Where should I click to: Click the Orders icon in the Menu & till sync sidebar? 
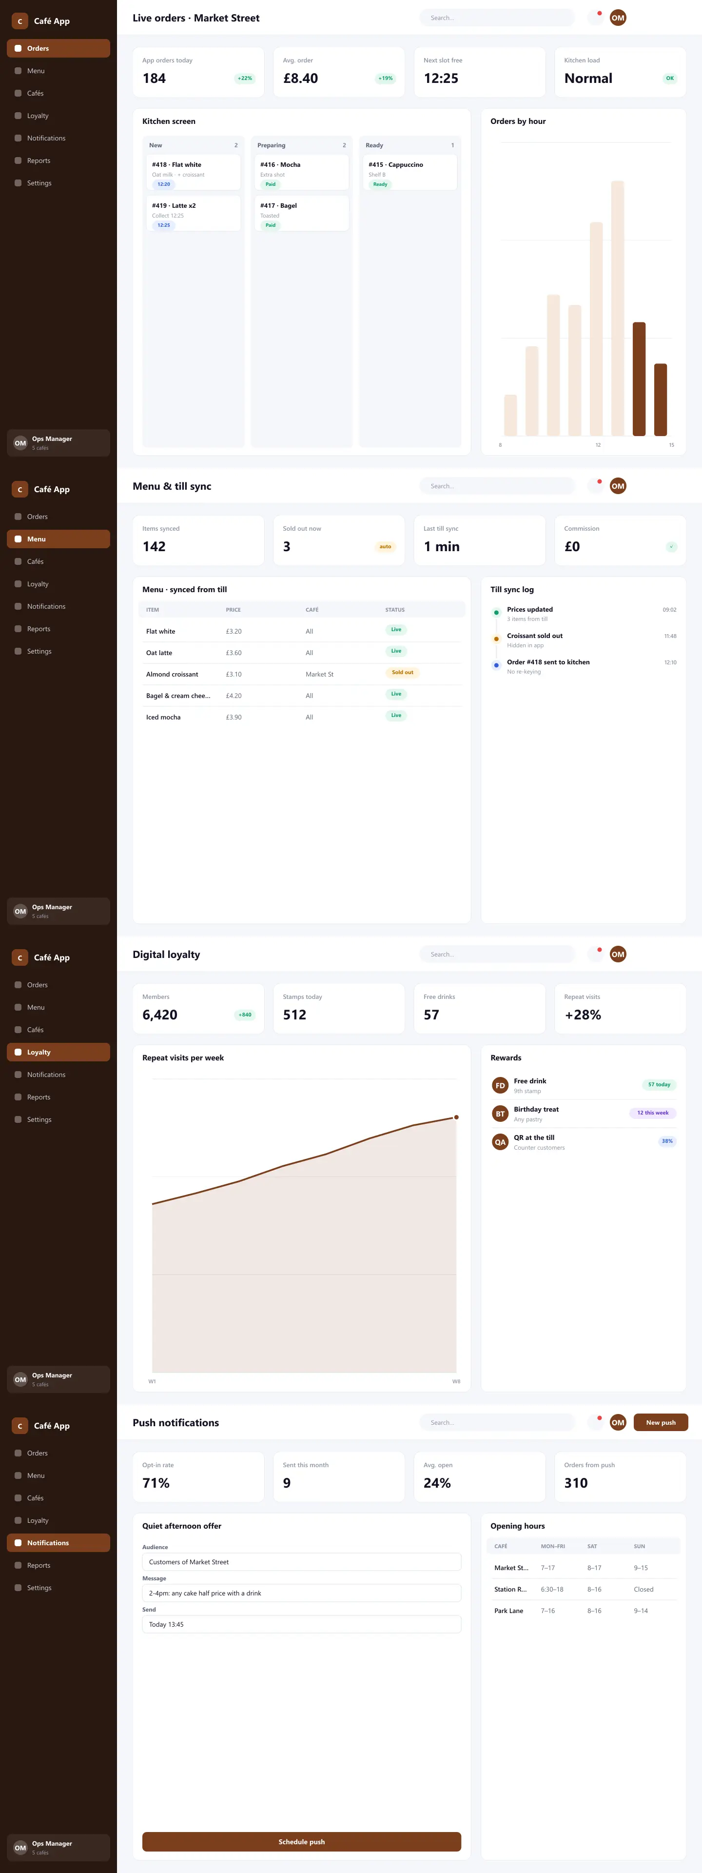click(18, 516)
